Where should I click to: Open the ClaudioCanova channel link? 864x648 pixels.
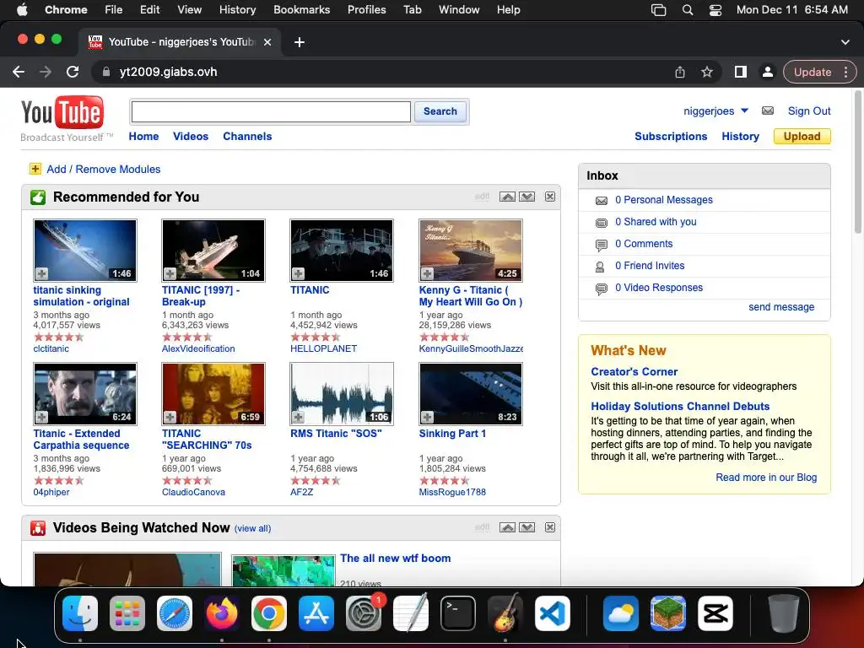click(193, 492)
